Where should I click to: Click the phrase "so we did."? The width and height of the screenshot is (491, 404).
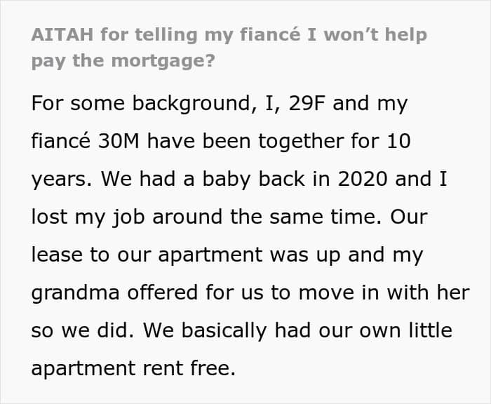coord(83,331)
